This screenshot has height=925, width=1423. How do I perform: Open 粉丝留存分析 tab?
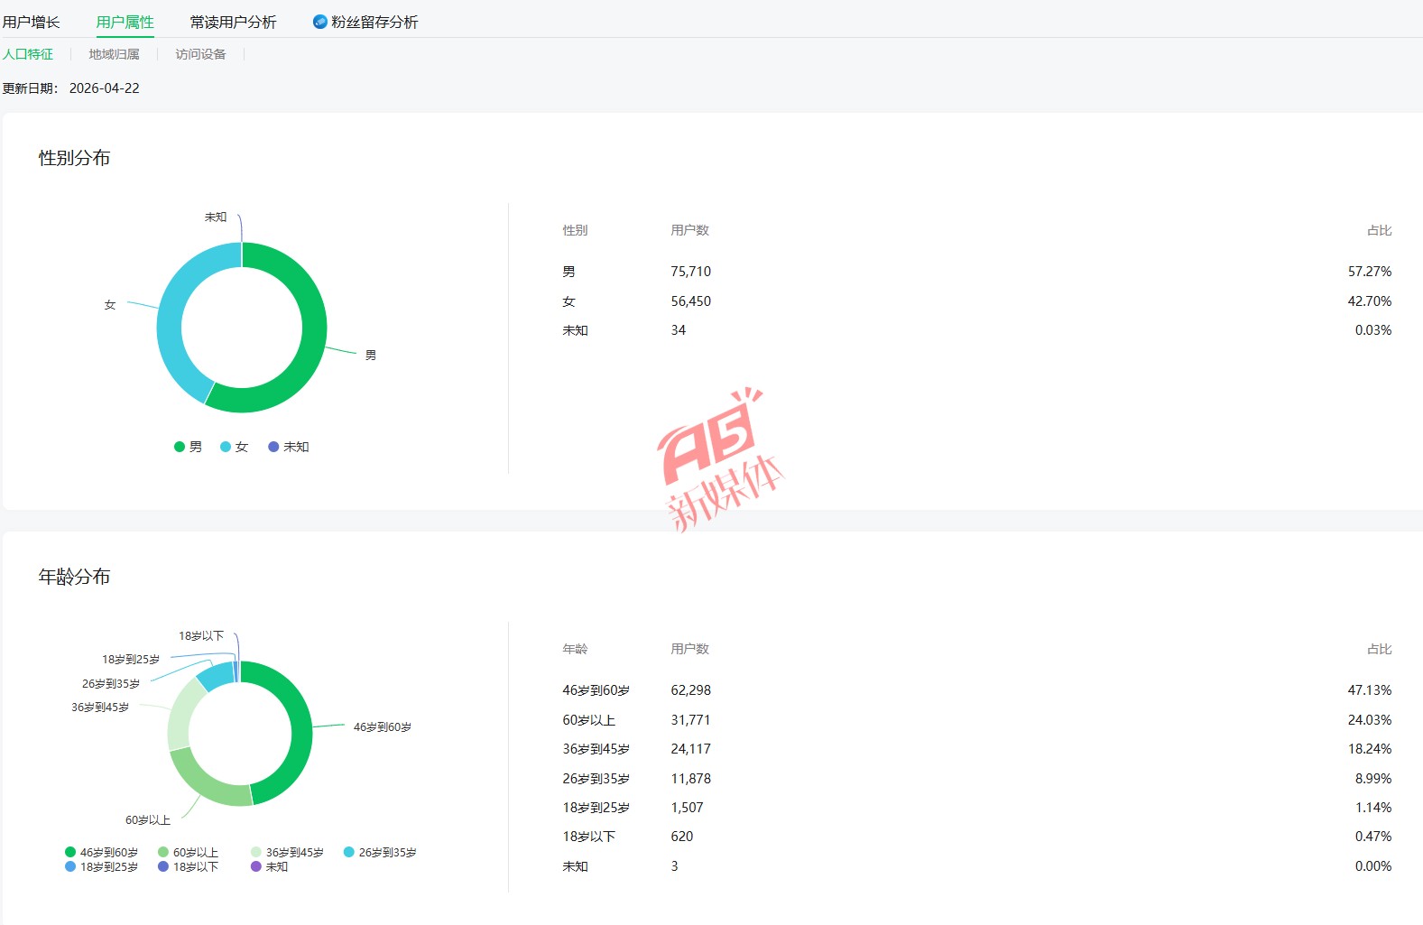[x=374, y=22]
